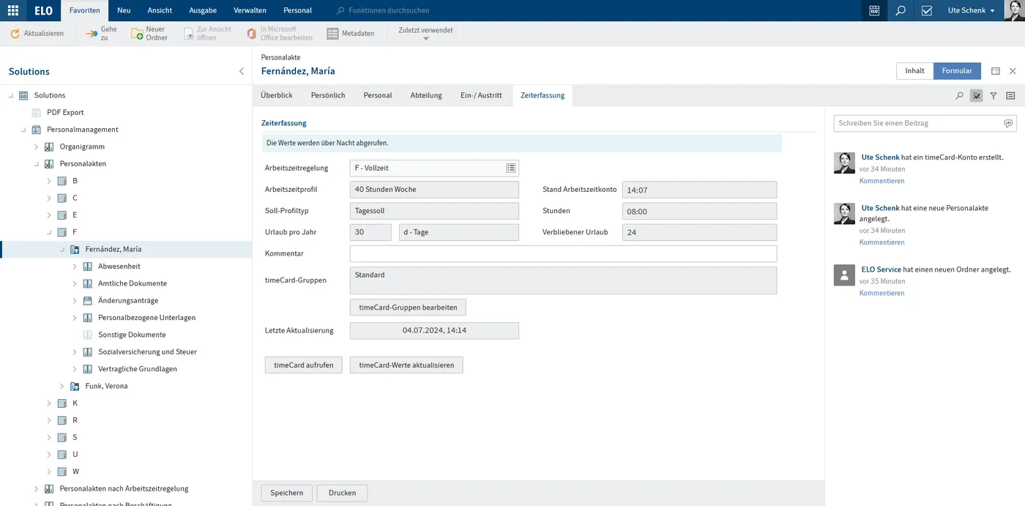Open the Arbeitszeitregelung list selector icon
Viewport: 1025px width, 506px height.
[x=510, y=168]
